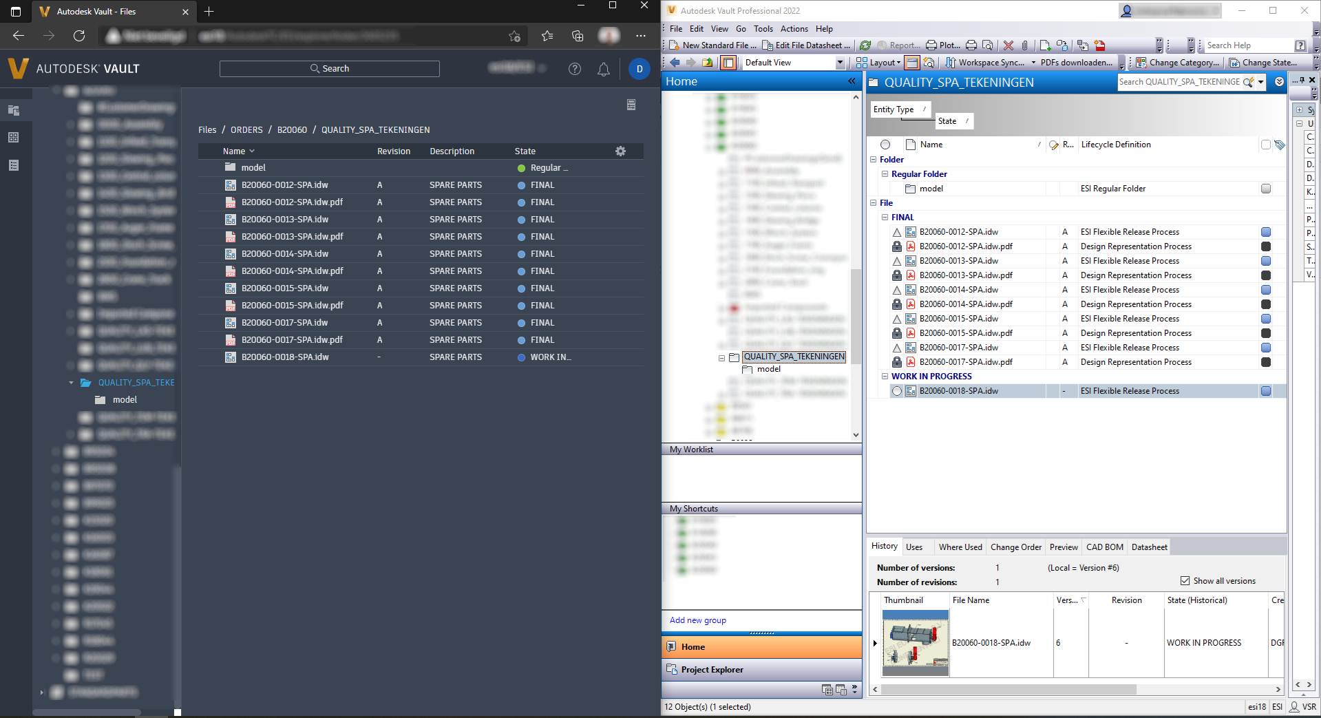Open Print Preview from the toolbar
Image resolution: width=1321 pixels, height=718 pixels.
coord(988,45)
